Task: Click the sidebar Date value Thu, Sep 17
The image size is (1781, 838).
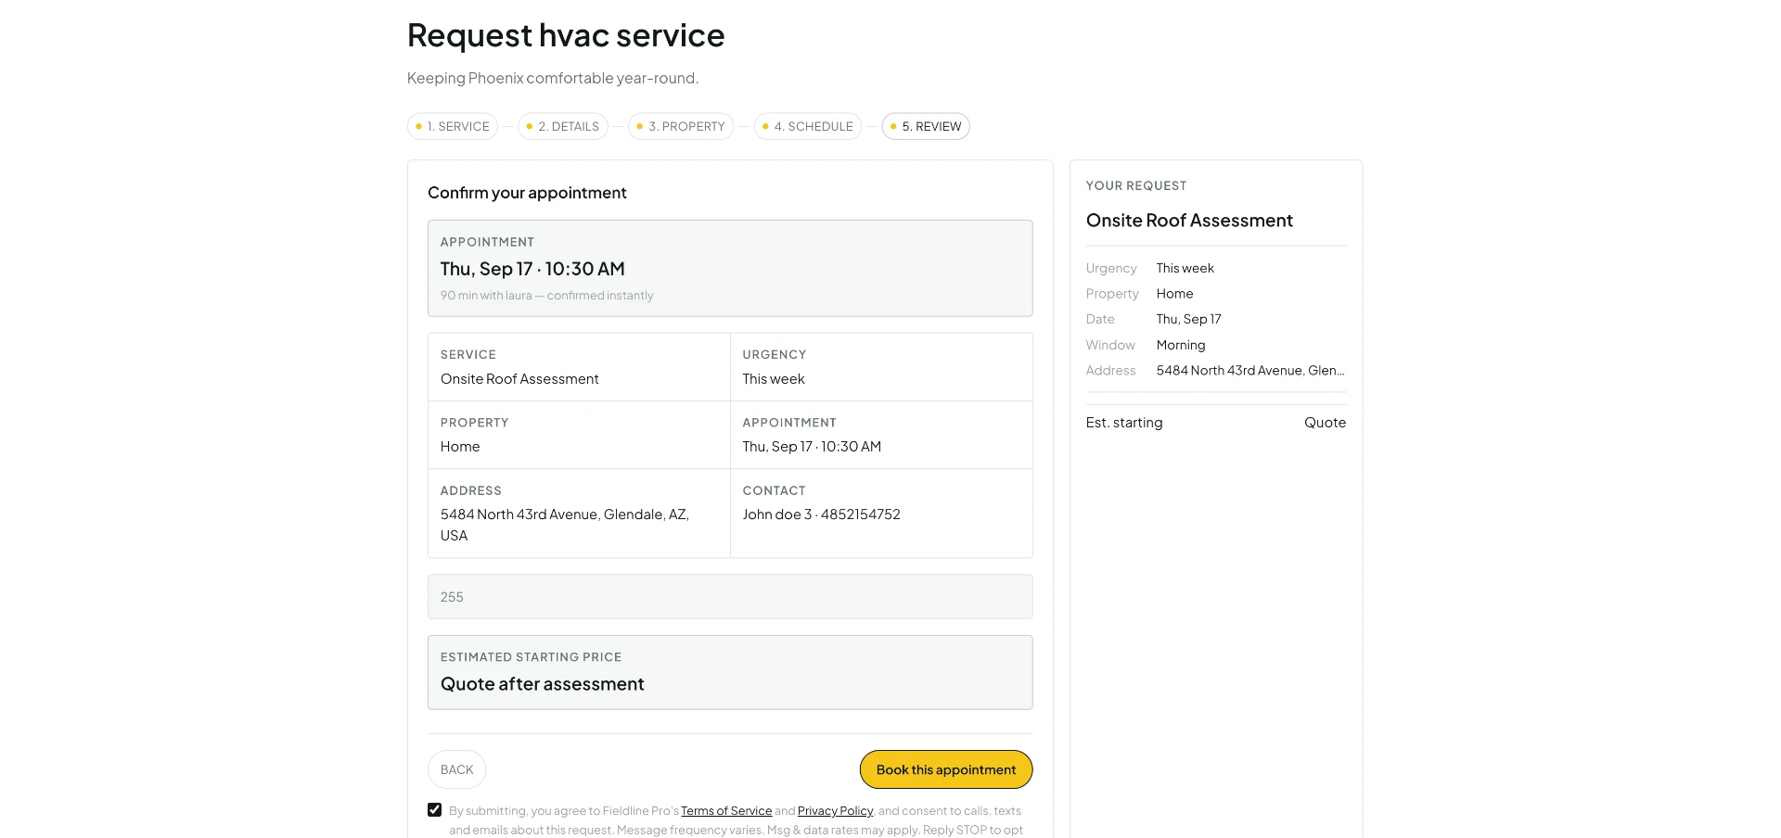Action: pos(1188,319)
